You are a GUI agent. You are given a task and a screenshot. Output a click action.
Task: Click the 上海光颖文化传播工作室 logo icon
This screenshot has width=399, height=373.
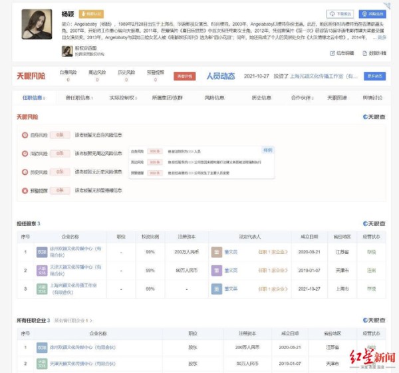coord(41,289)
